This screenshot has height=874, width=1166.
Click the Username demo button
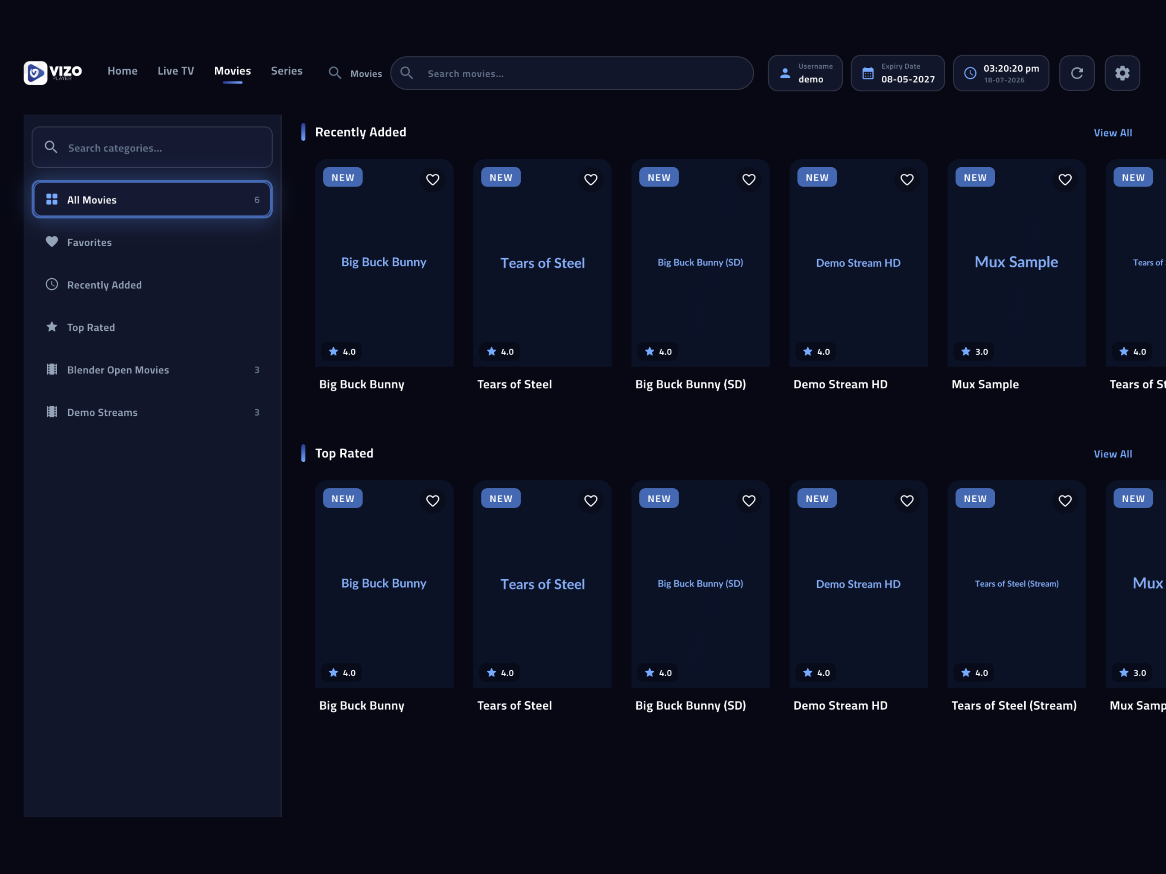point(805,73)
